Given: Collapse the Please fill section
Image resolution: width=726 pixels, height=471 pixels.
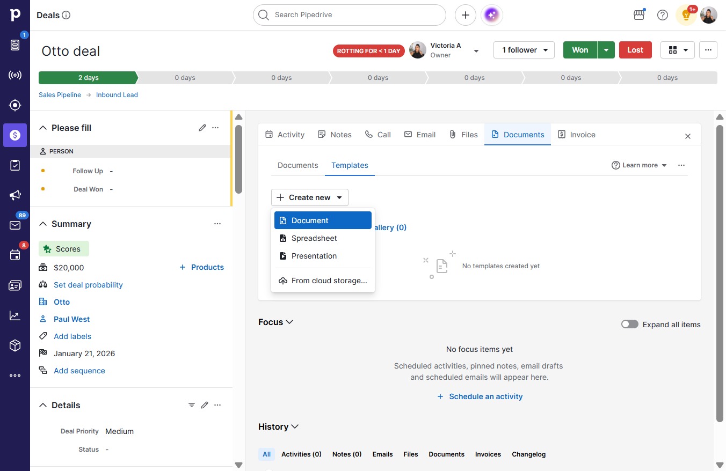Looking at the screenshot, I should coord(43,128).
